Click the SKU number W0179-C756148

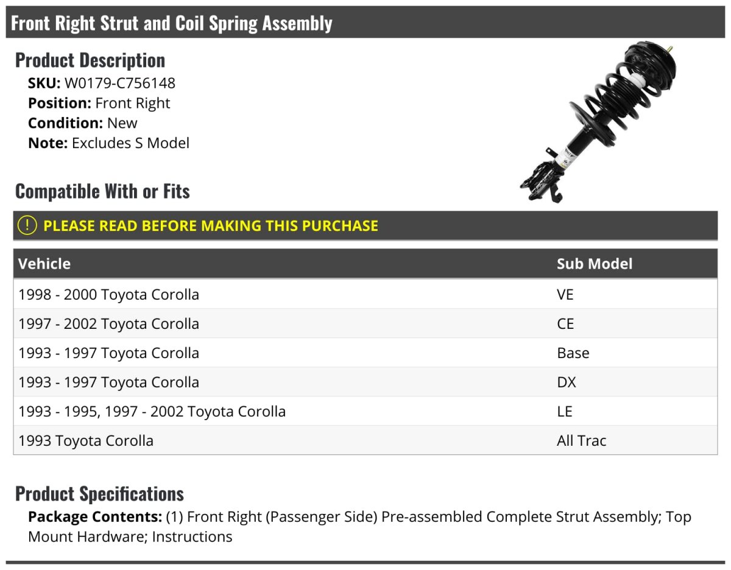[119, 83]
